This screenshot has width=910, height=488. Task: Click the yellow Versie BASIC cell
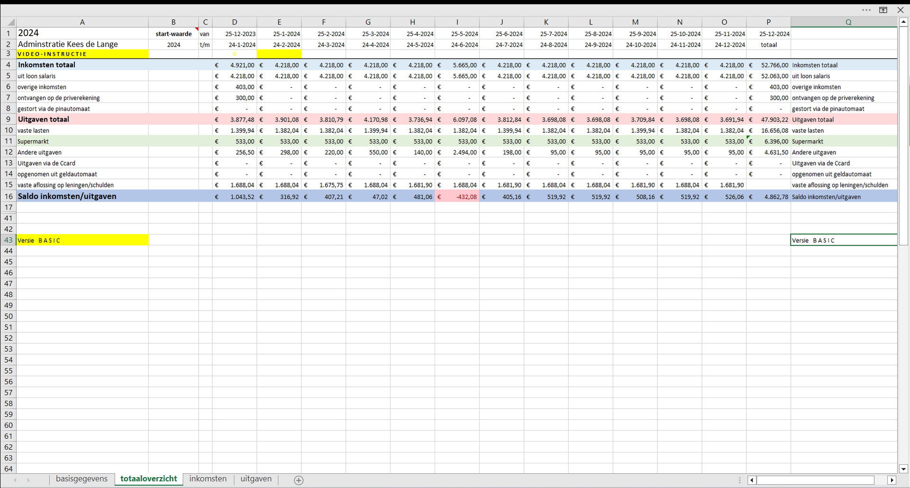(x=82, y=240)
